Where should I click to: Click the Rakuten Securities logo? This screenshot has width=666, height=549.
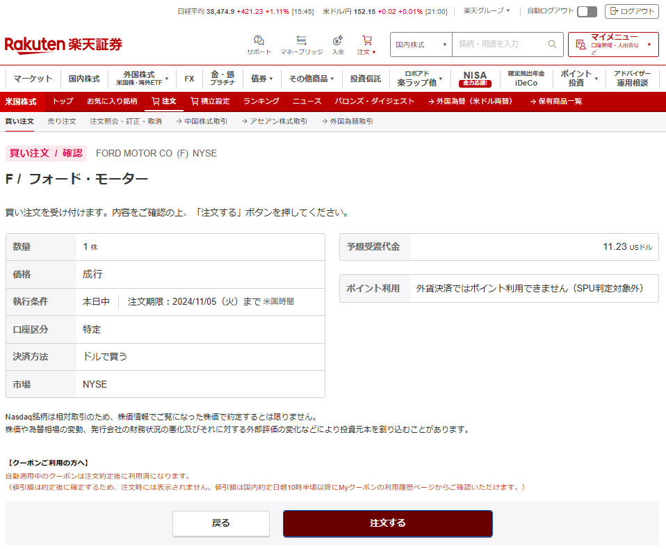tap(63, 45)
